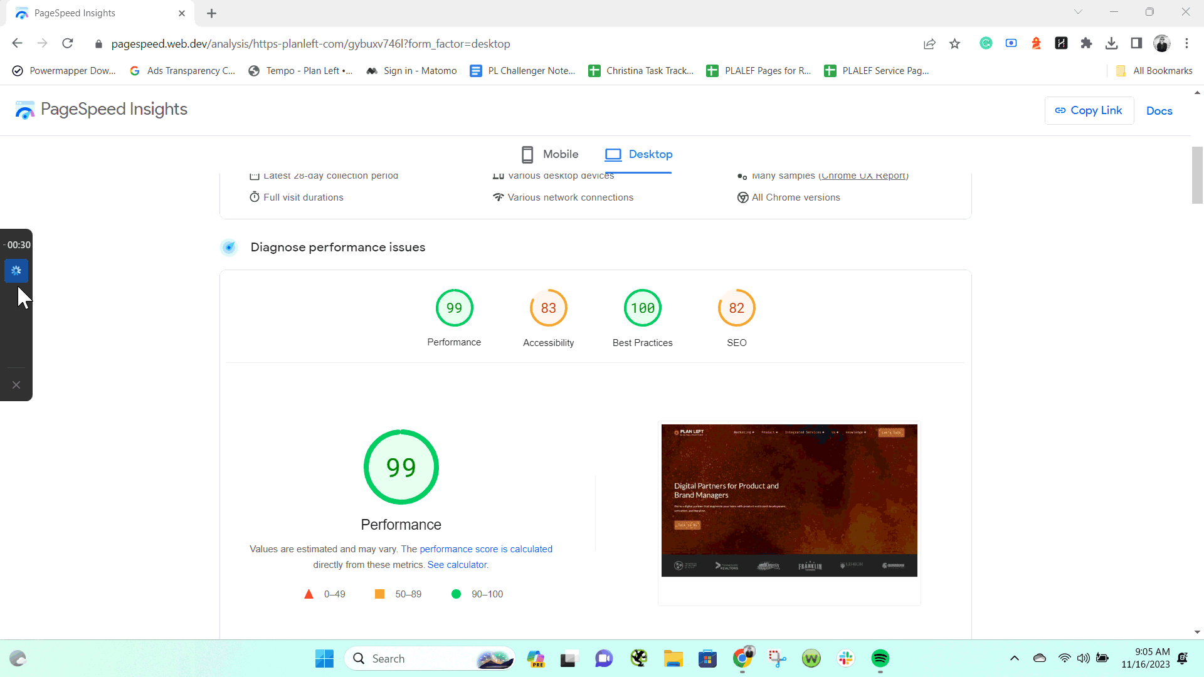The image size is (1204, 677).
Task: Open a new browser tab
Action: (x=212, y=13)
